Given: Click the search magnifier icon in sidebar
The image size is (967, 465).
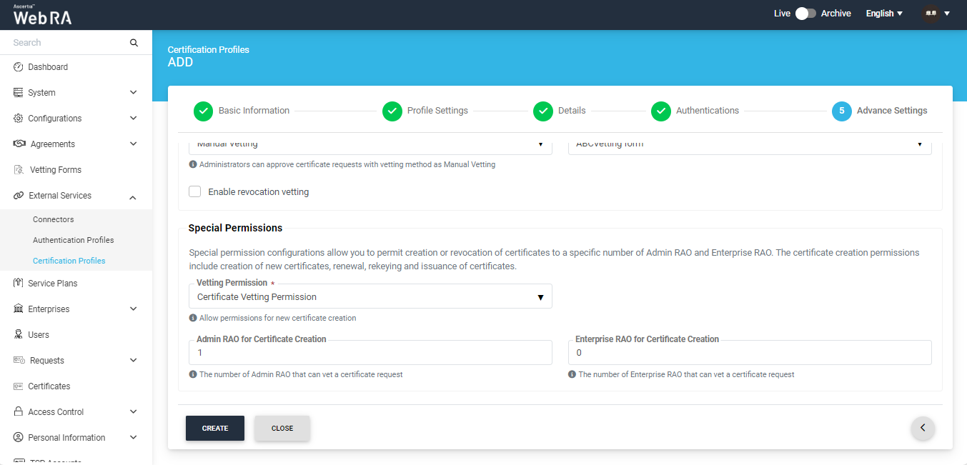Looking at the screenshot, I should pos(134,43).
